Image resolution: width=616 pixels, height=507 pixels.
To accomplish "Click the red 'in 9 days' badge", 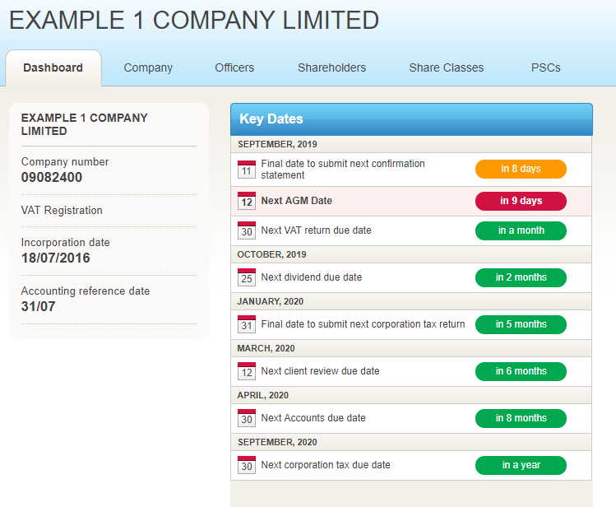I will pyautogui.click(x=521, y=201).
